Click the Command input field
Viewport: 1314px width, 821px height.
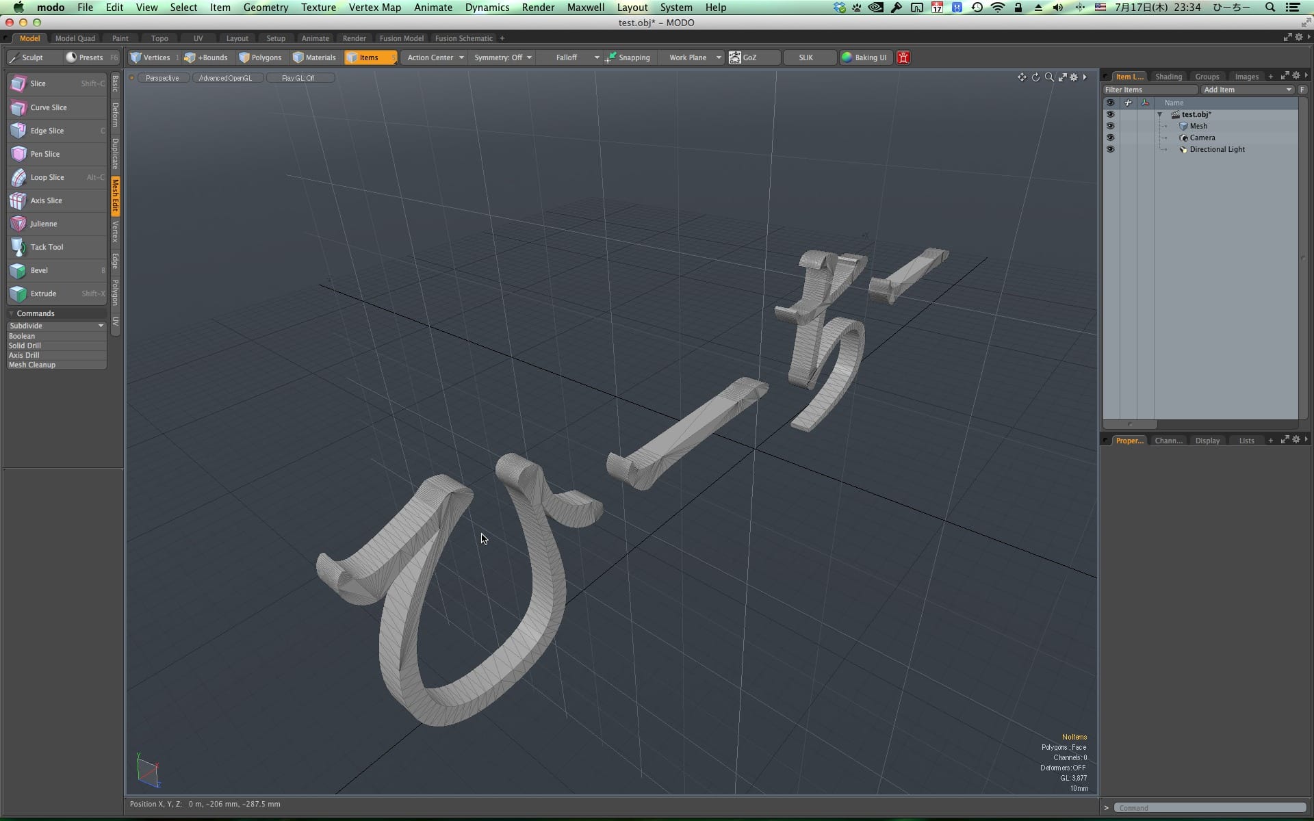[x=1209, y=808]
